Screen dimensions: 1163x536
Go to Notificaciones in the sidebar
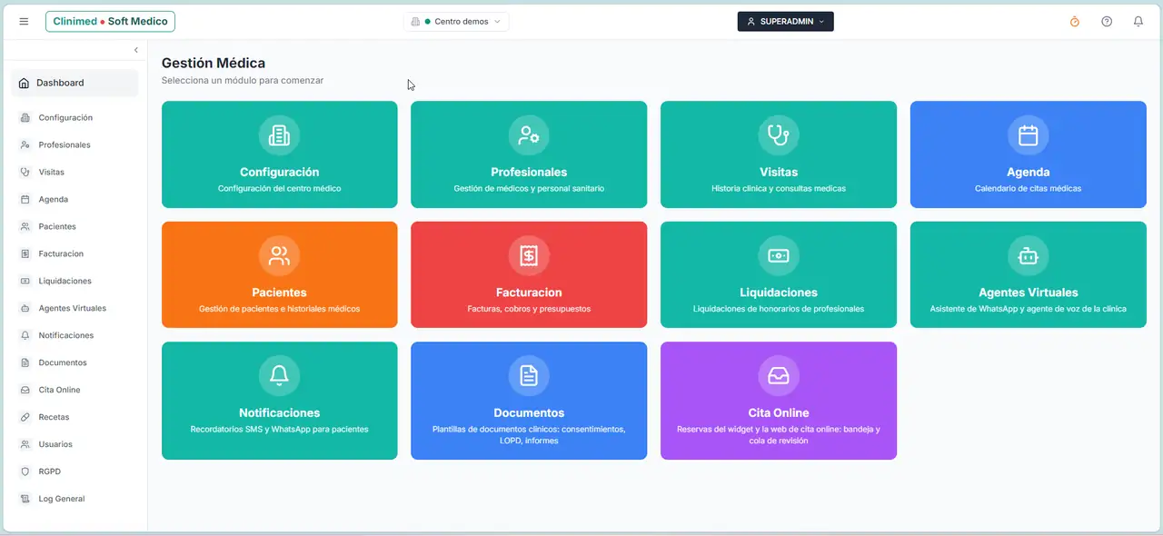[75, 335]
